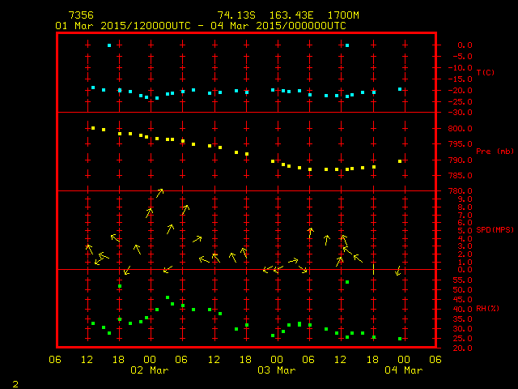Viewport: 518px width, 389px height.
Task: Select the 04 Mar date label
Action: (x=402, y=370)
